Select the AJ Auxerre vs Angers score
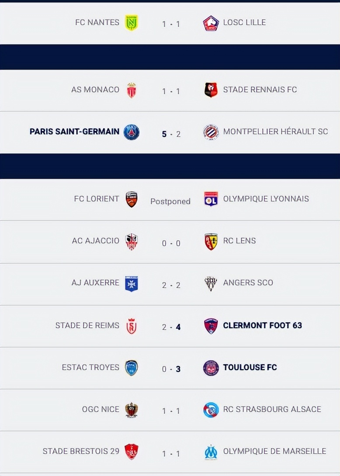The image size is (340, 476). (x=171, y=285)
